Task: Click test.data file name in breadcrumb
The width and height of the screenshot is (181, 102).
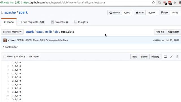Action: pyautogui.click(x=68, y=32)
